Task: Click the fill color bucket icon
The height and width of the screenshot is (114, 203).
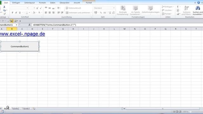Action: tap(34, 13)
